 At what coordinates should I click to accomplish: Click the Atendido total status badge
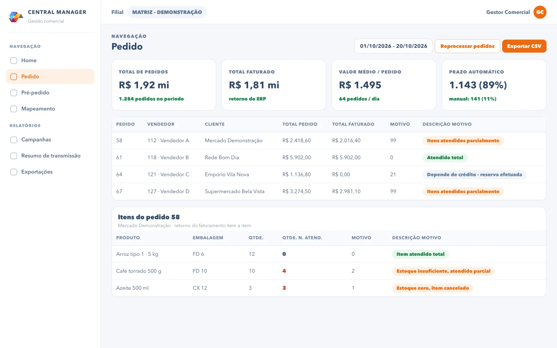coord(445,157)
